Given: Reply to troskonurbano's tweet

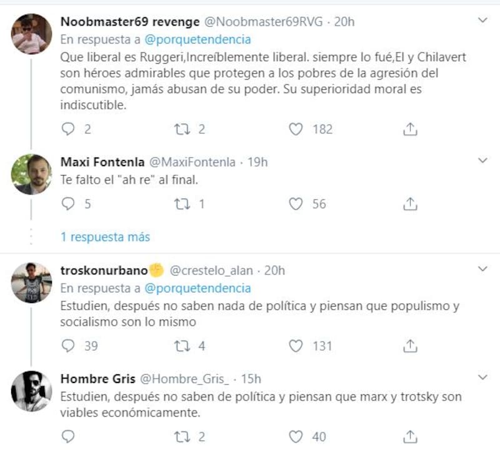Looking at the screenshot, I should coord(69,346).
